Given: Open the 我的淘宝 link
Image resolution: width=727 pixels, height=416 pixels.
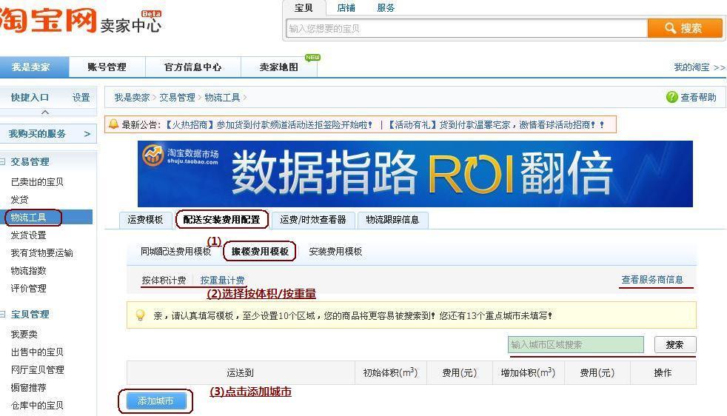Looking at the screenshot, I should (699, 67).
